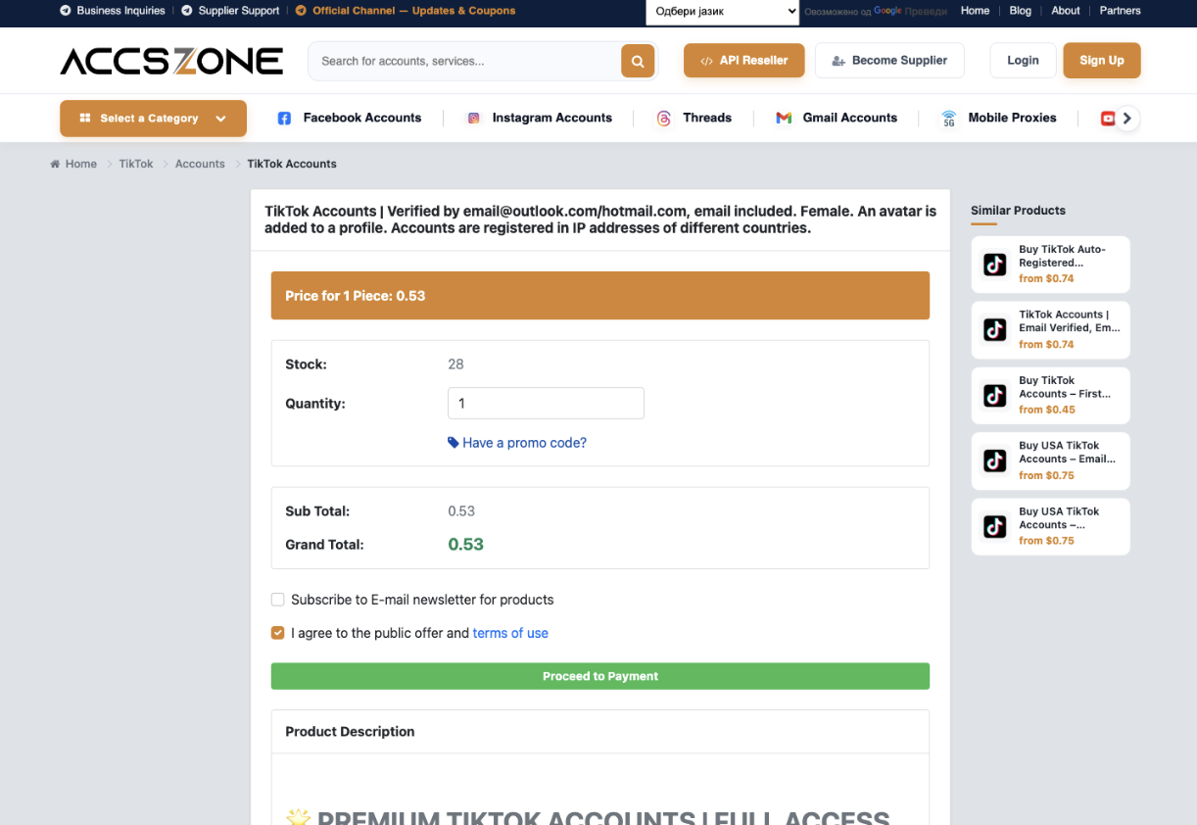Uncheck the agree to public offer checkbox

(278, 633)
